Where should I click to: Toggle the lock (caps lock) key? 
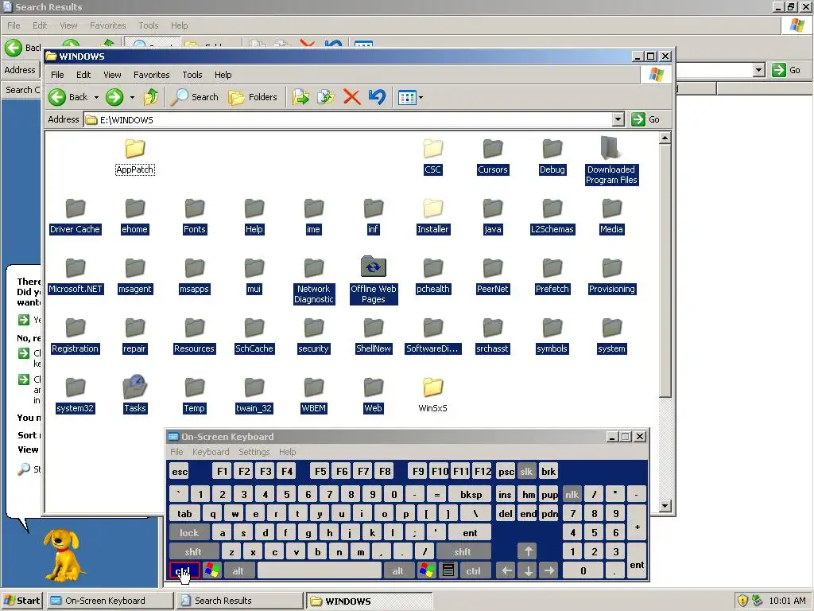189,532
